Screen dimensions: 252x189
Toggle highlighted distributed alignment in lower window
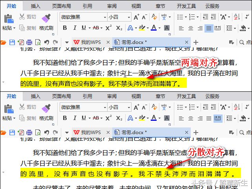[218, 118]
